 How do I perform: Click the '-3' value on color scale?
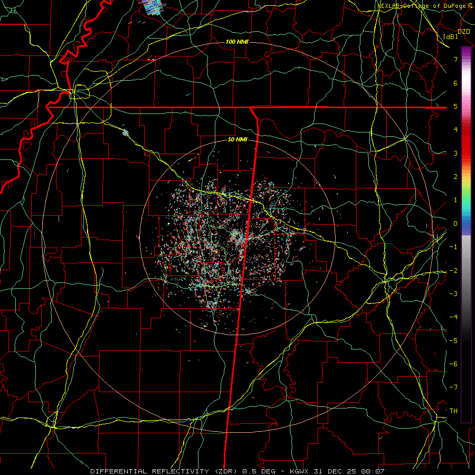tap(453, 293)
